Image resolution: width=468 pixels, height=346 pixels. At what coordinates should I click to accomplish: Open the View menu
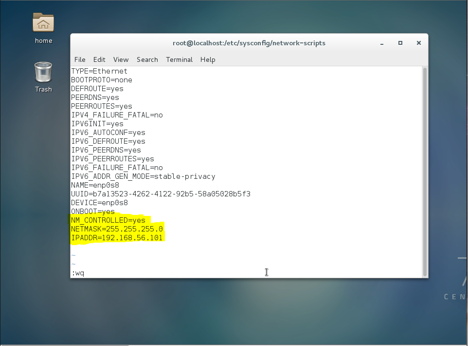coord(121,59)
